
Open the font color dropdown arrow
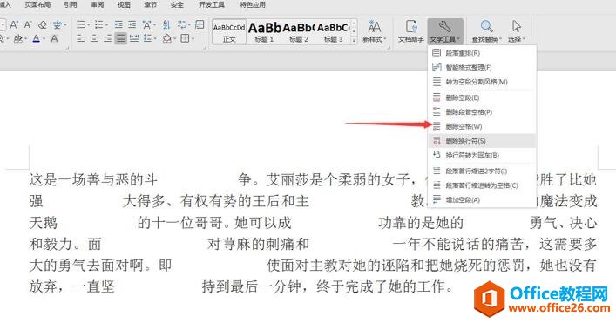[44, 39]
